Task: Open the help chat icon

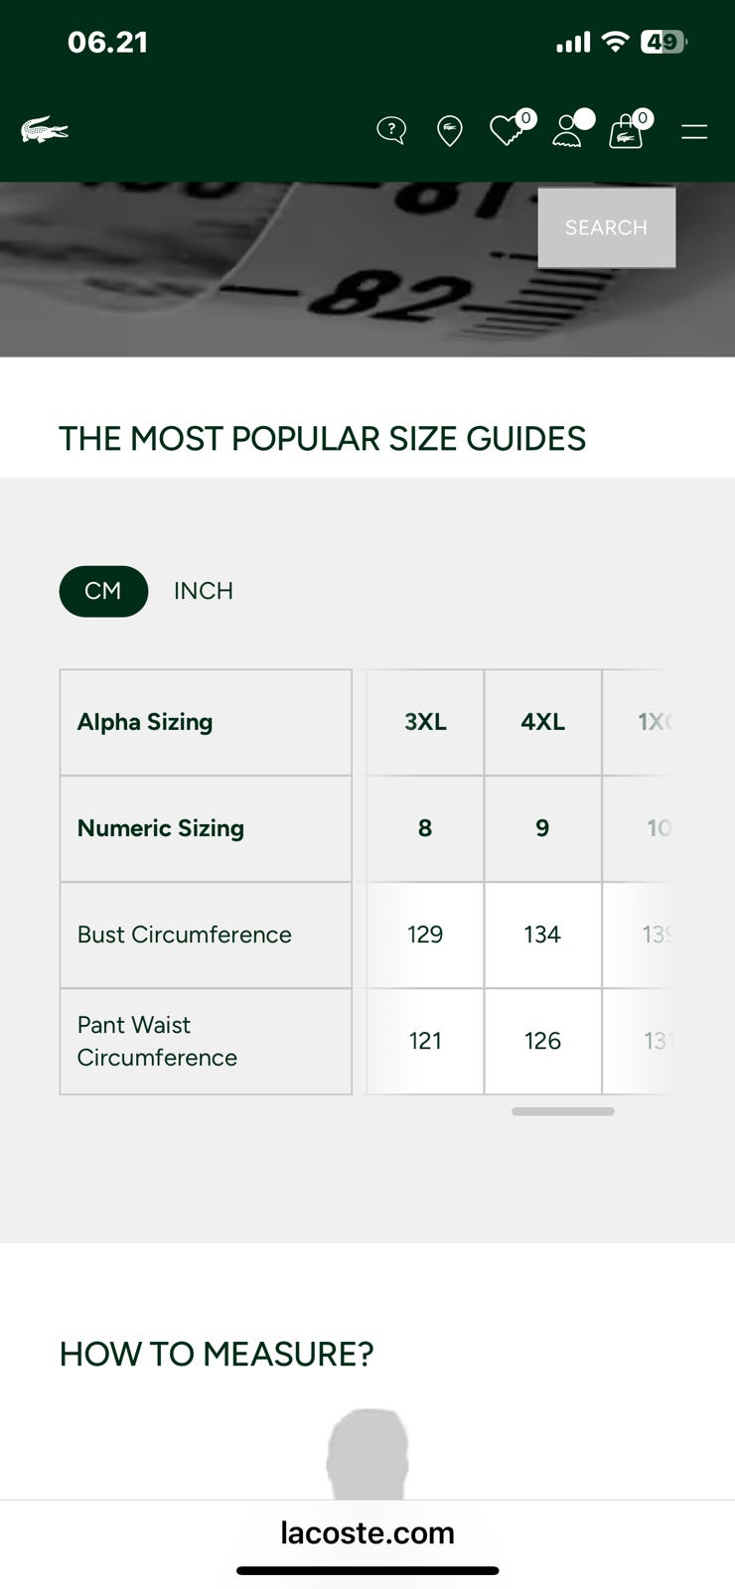Action: point(391,130)
